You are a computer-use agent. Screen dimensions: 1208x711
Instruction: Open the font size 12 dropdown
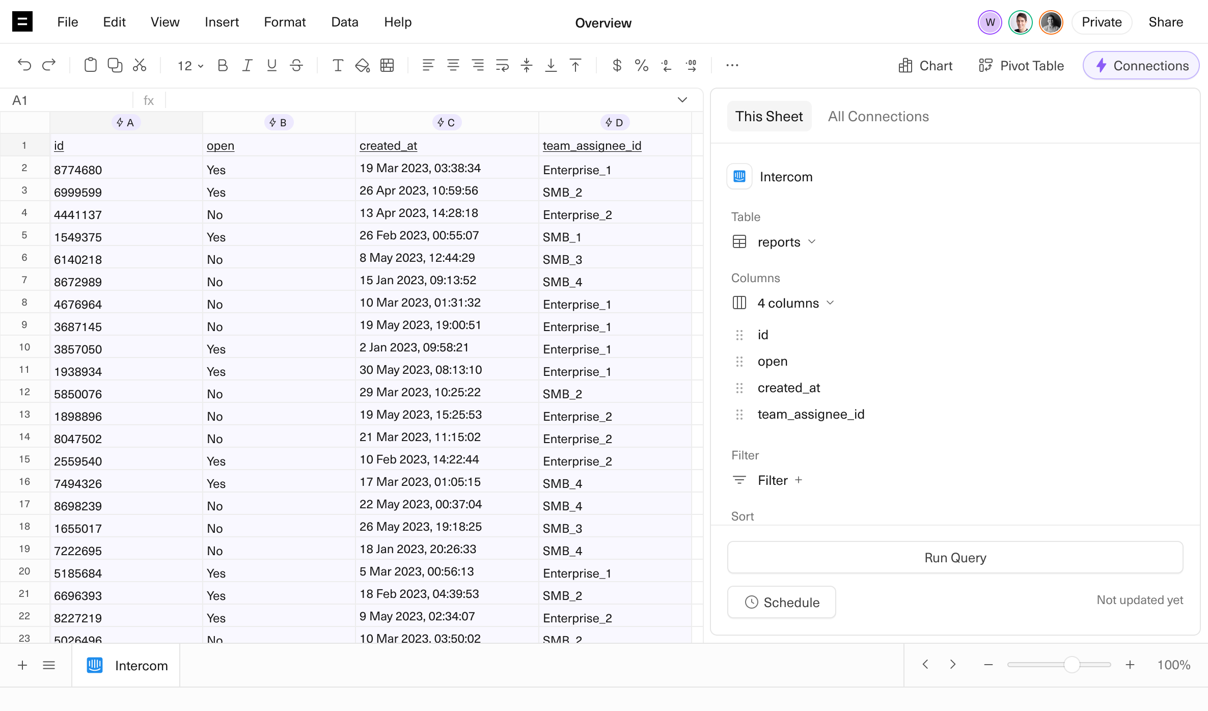[x=190, y=66]
